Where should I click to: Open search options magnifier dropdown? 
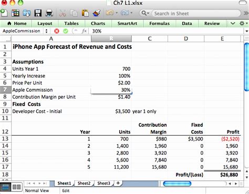tap(146, 13)
